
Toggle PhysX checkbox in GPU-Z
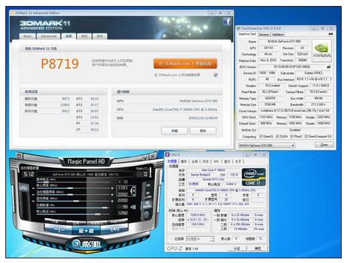(291, 137)
